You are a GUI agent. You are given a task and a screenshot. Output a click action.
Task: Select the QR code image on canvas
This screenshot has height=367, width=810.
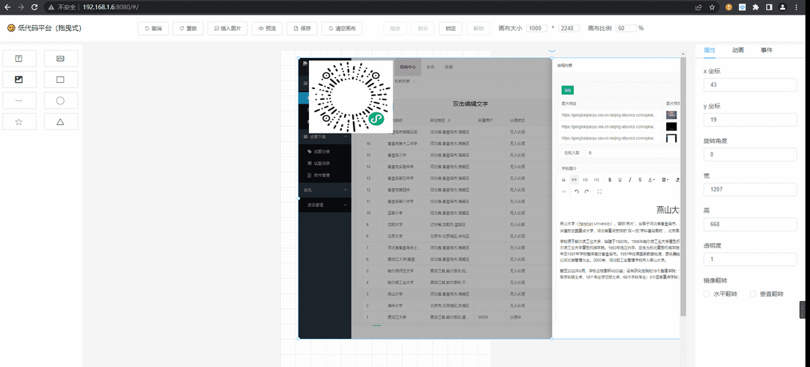pyautogui.click(x=351, y=97)
